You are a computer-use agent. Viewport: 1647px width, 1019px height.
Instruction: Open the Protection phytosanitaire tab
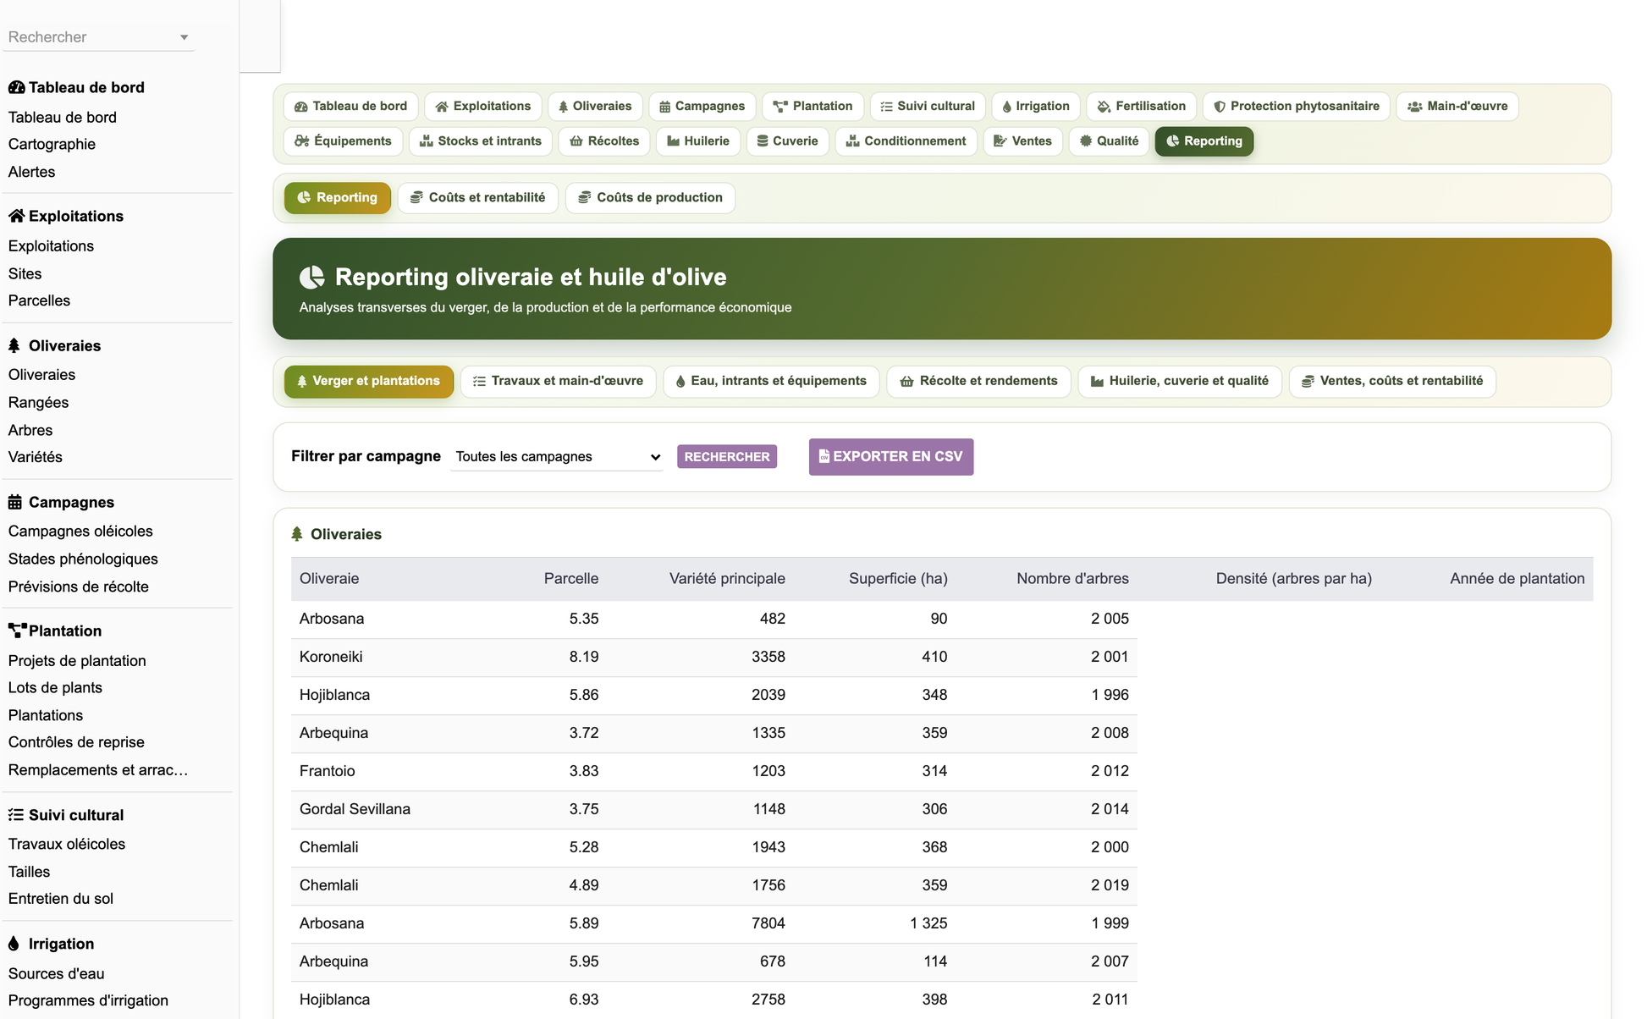click(x=1297, y=106)
